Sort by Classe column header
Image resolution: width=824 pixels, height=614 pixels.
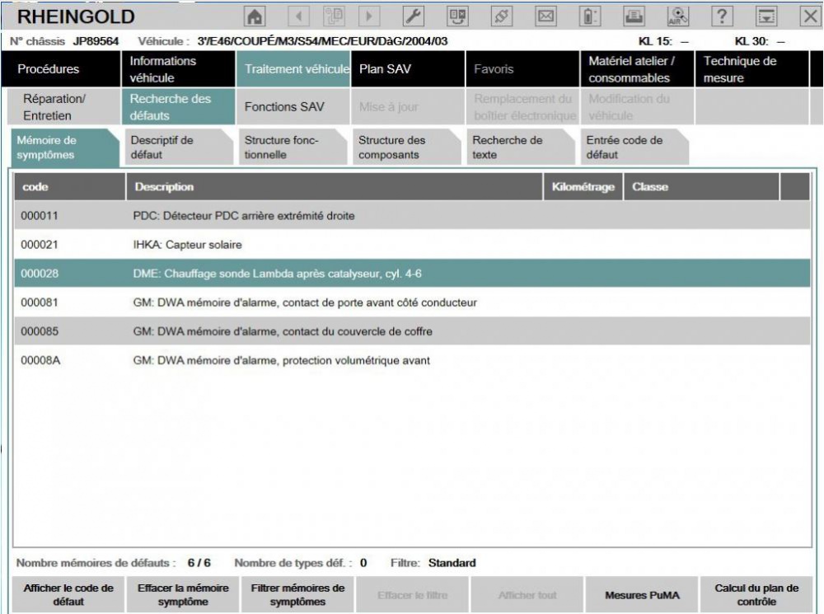point(701,186)
